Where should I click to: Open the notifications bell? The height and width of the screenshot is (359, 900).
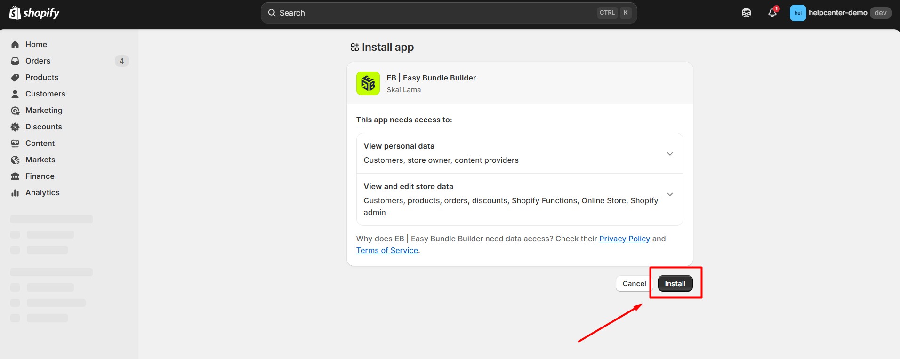pos(772,13)
